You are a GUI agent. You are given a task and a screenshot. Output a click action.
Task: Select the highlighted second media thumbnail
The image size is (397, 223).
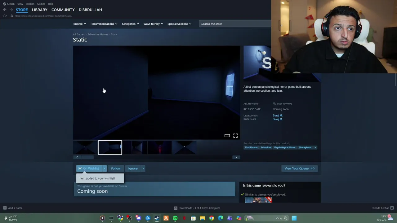(110, 147)
